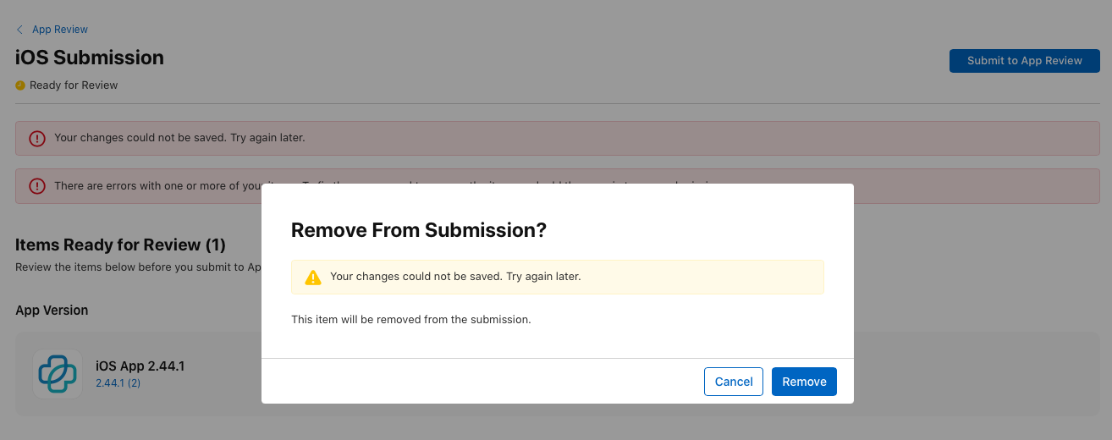Click the Items Ready for Review heading

pyautogui.click(x=120, y=245)
